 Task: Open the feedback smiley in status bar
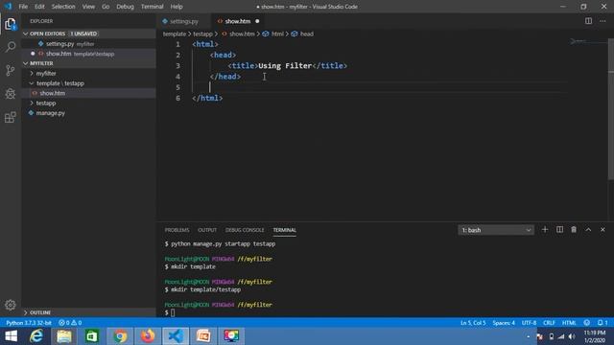(586, 323)
